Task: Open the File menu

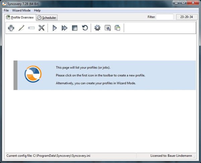Action: click(6, 10)
